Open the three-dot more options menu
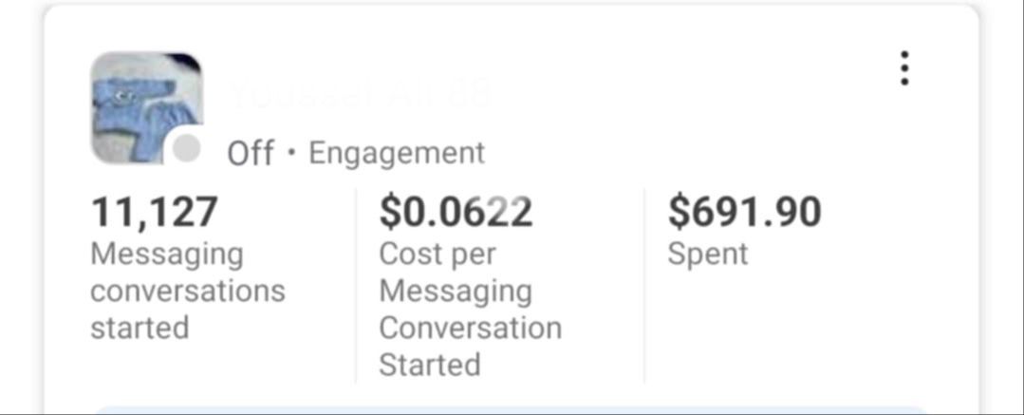This screenshot has width=1024, height=415. coord(904,68)
